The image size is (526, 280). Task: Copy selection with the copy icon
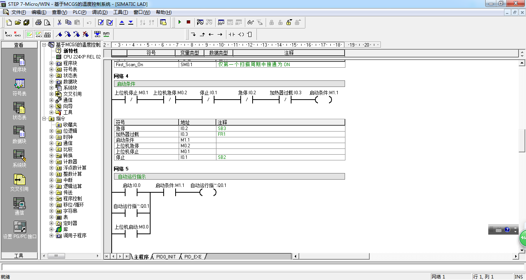pos(69,22)
